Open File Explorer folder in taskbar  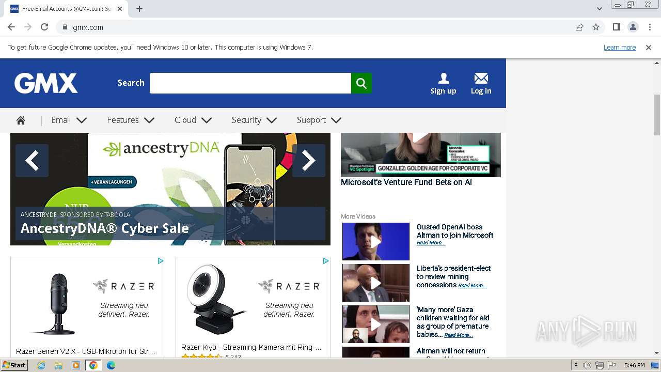58,365
